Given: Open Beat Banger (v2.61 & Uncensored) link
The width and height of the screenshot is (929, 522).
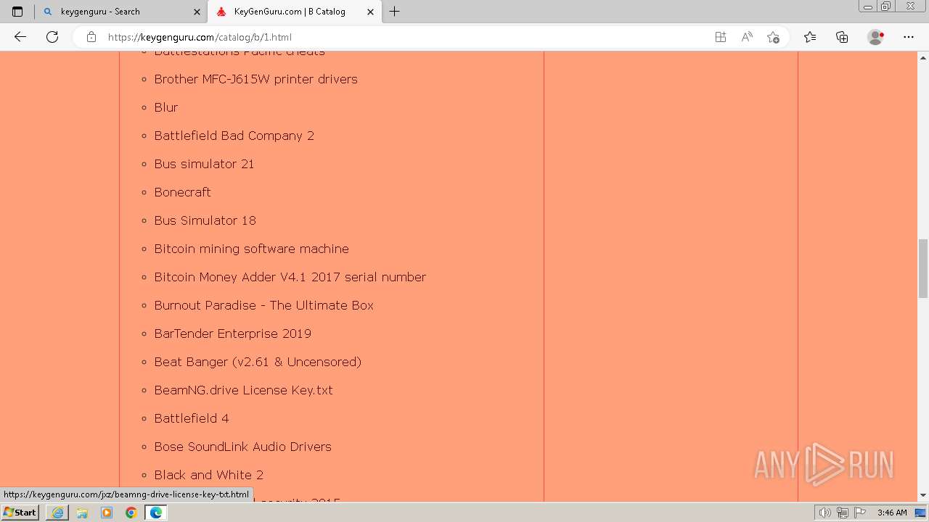Looking at the screenshot, I should [x=258, y=362].
